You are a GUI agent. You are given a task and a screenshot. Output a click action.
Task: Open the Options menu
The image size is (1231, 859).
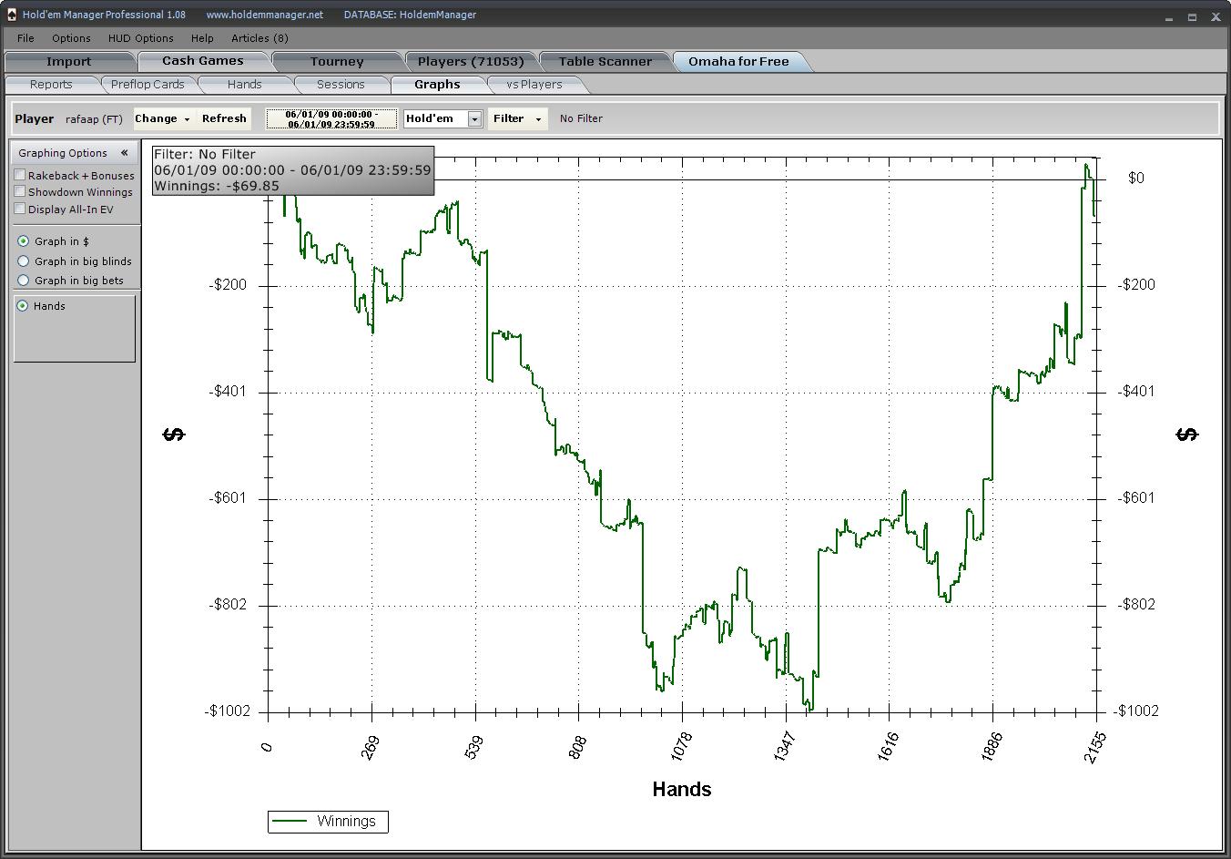tap(71, 38)
